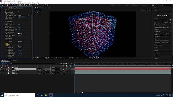The height and width of the screenshot is (97, 173).
Task: Collapse the Particle Replicator group
Action: coord(4,12)
